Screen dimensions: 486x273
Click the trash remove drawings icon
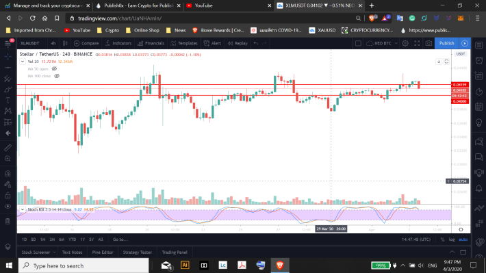click(x=8, y=221)
